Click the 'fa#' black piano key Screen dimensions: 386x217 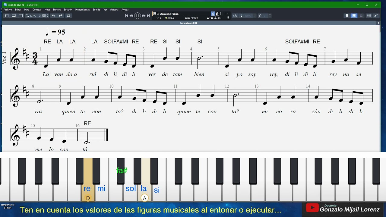pos(121,171)
